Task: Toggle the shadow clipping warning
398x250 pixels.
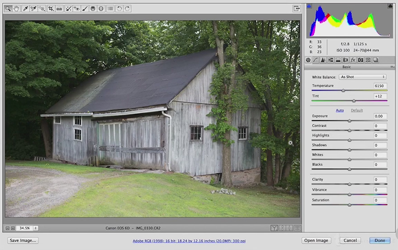Action: click(x=309, y=6)
